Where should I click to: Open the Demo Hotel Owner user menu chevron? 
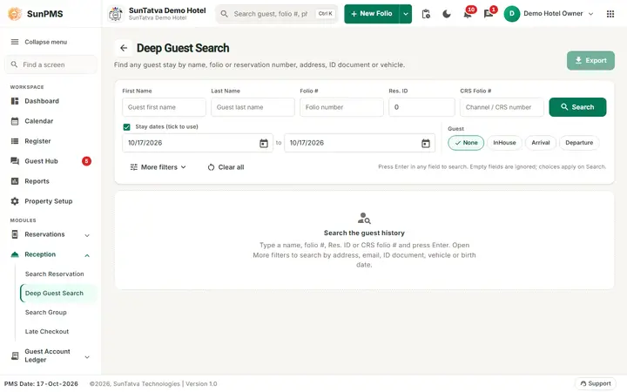[591, 14]
